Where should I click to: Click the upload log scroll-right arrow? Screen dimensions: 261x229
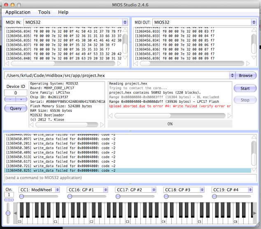pyautogui.click(x=229, y=116)
